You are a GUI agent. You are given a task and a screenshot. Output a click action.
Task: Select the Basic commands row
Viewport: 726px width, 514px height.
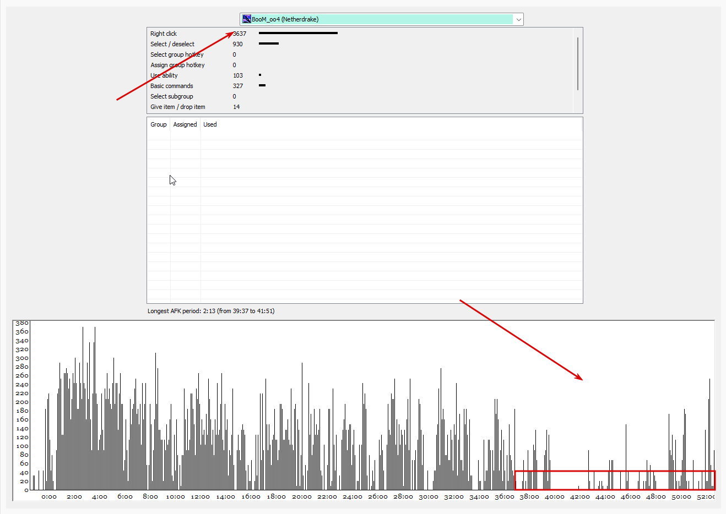point(361,86)
